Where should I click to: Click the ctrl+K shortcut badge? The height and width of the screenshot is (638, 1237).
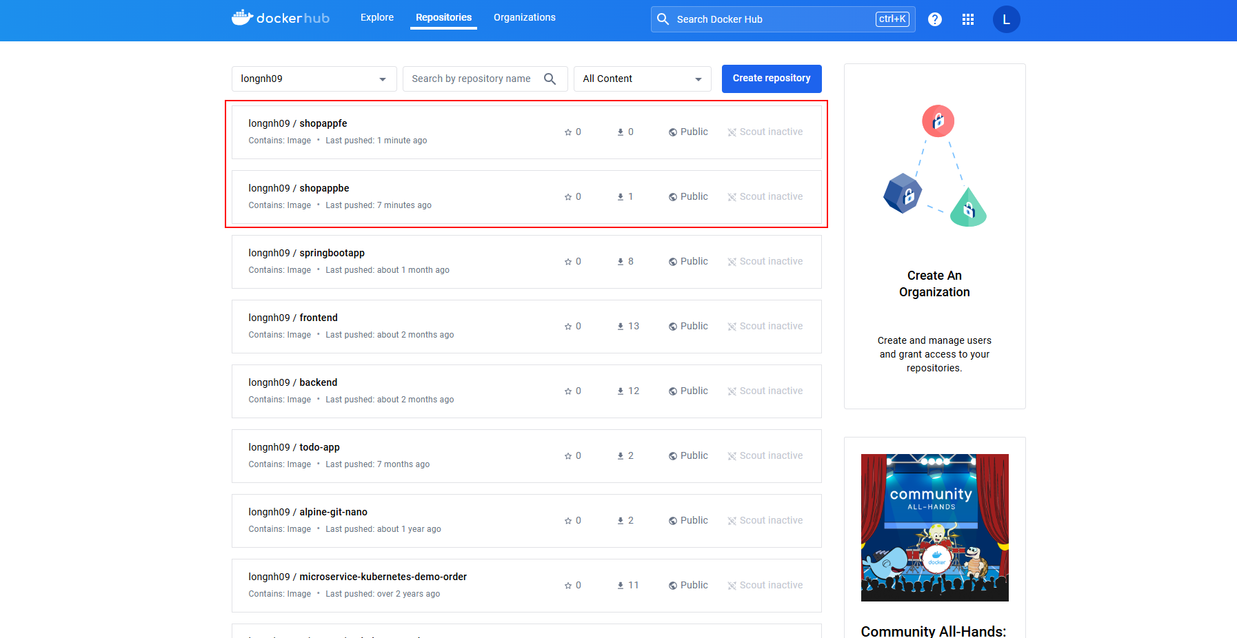click(892, 19)
